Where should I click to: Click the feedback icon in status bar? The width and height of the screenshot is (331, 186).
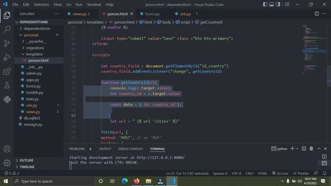point(316,173)
